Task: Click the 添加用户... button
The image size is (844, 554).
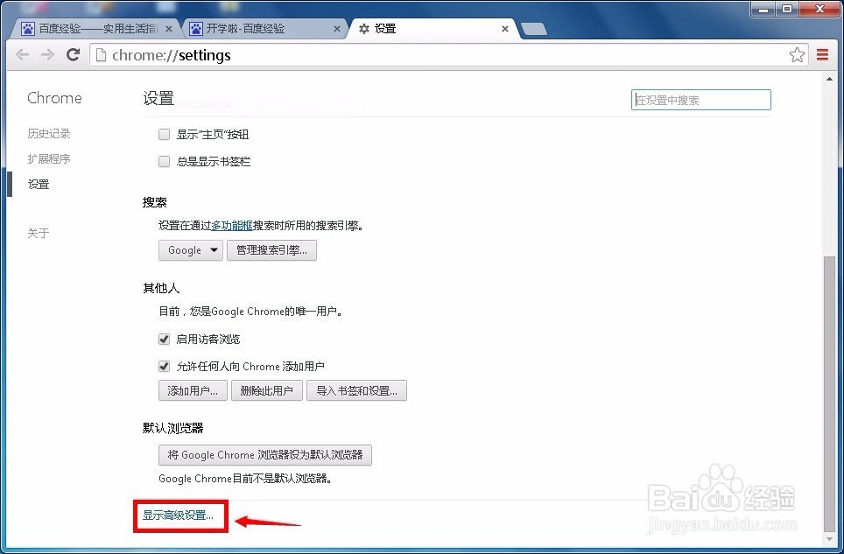Action: point(193,390)
